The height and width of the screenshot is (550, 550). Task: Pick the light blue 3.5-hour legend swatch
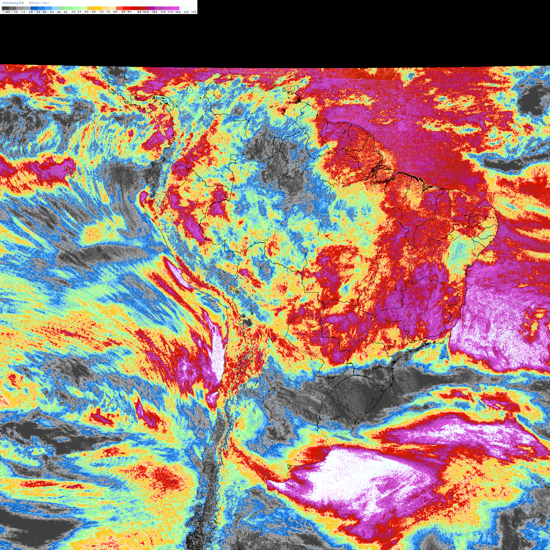(56, 8)
